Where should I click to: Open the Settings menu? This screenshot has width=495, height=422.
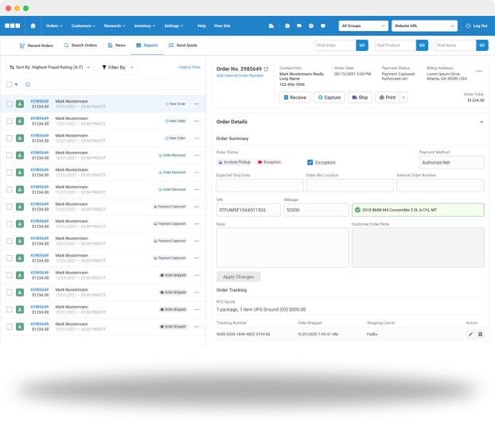pos(173,26)
